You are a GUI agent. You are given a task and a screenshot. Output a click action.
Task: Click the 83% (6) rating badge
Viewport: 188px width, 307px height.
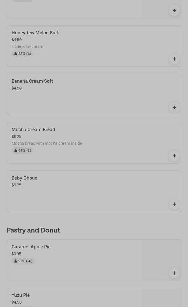click(23, 54)
